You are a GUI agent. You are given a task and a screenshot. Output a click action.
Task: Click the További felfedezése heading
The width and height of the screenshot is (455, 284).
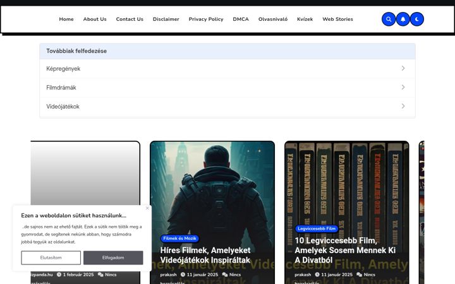click(76, 51)
